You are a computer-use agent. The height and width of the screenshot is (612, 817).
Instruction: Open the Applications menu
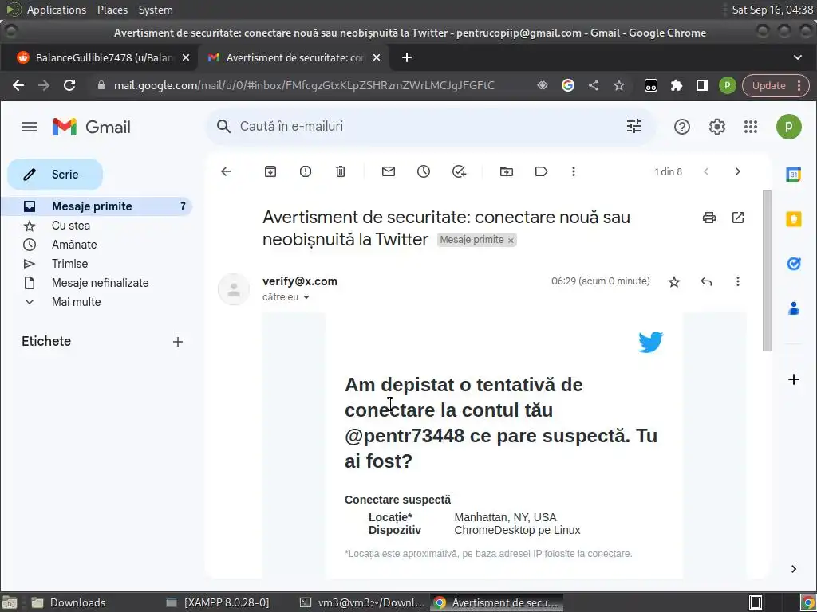(57, 10)
